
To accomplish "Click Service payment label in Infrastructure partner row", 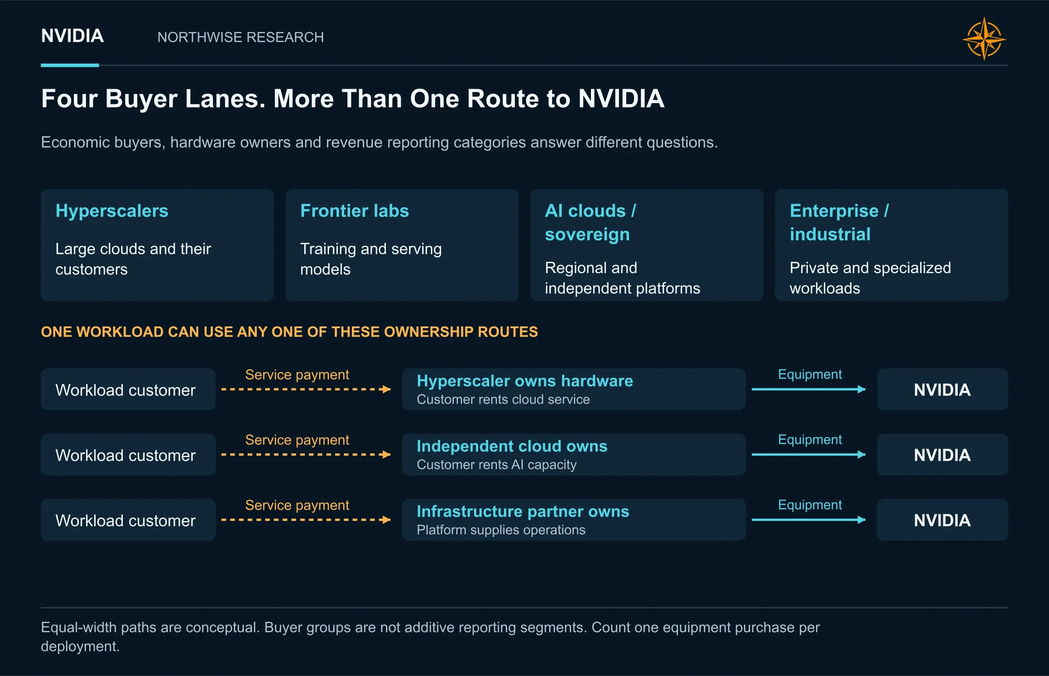I will tap(297, 505).
